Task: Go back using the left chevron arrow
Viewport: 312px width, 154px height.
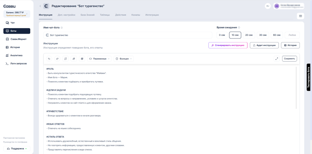Action: 40,6
